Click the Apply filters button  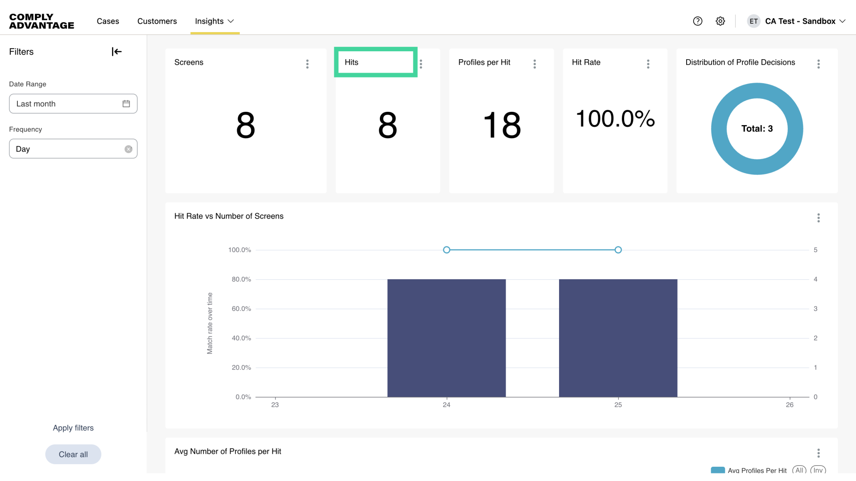(73, 428)
